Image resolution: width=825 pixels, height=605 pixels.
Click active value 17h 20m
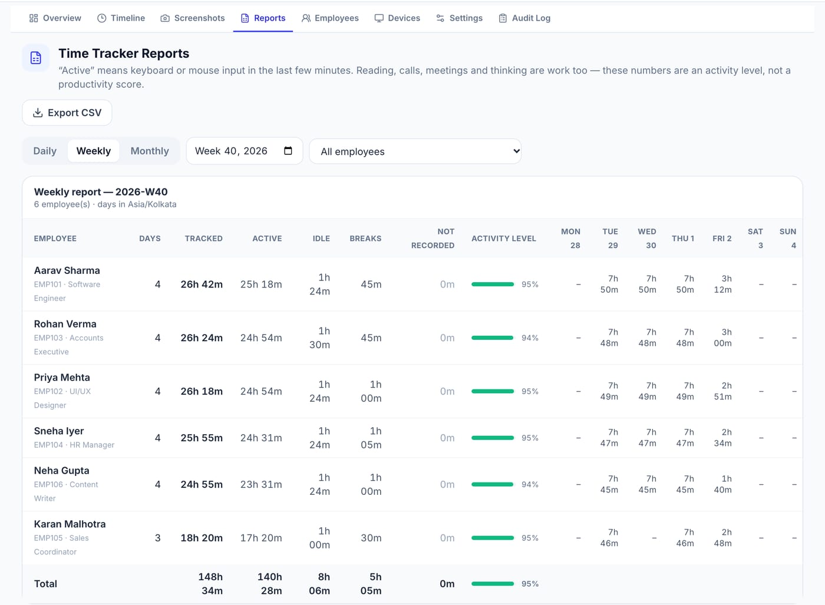(261, 538)
